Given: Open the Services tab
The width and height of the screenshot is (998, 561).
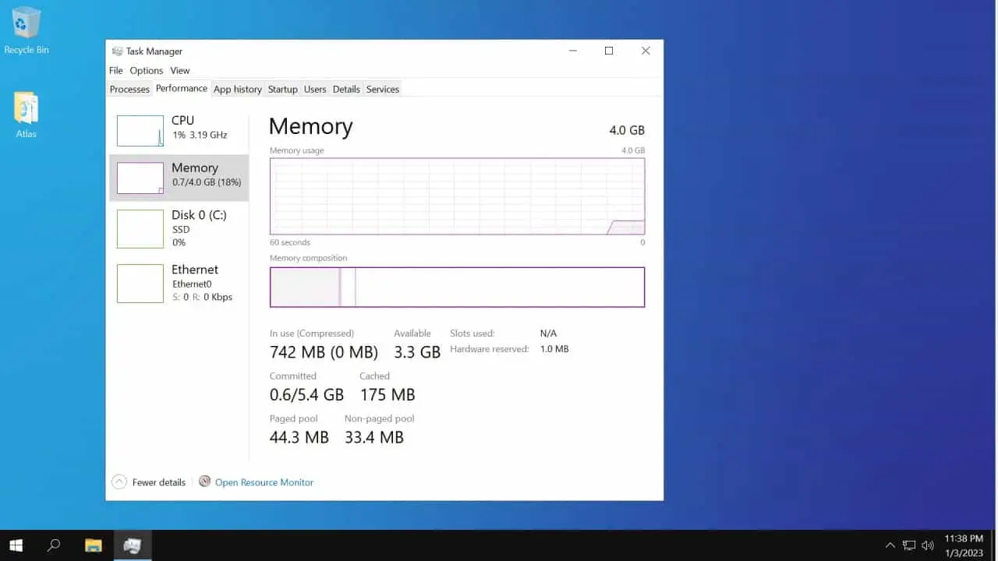Looking at the screenshot, I should (x=383, y=89).
